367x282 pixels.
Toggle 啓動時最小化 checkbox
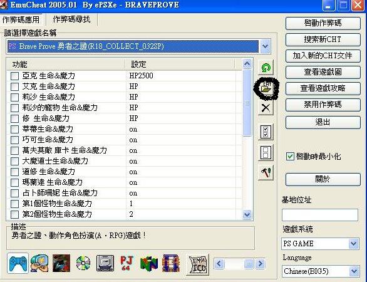290,156
